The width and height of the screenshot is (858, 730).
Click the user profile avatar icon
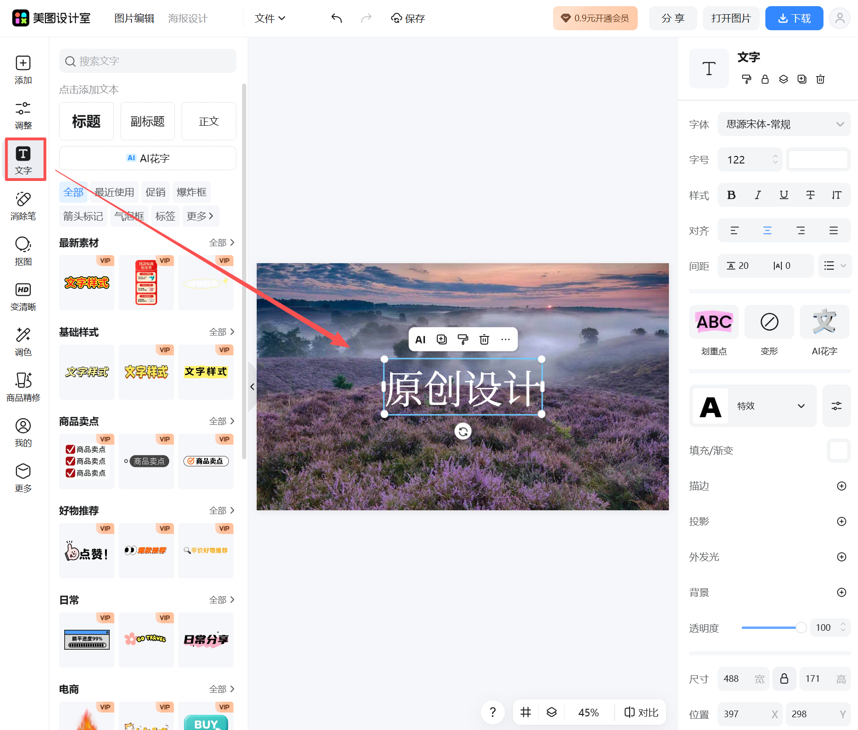pos(840,18)
